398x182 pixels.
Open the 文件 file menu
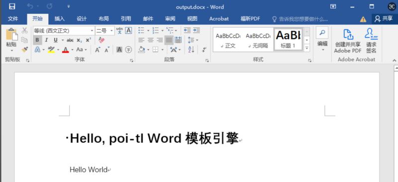click(x=13, y=19)
